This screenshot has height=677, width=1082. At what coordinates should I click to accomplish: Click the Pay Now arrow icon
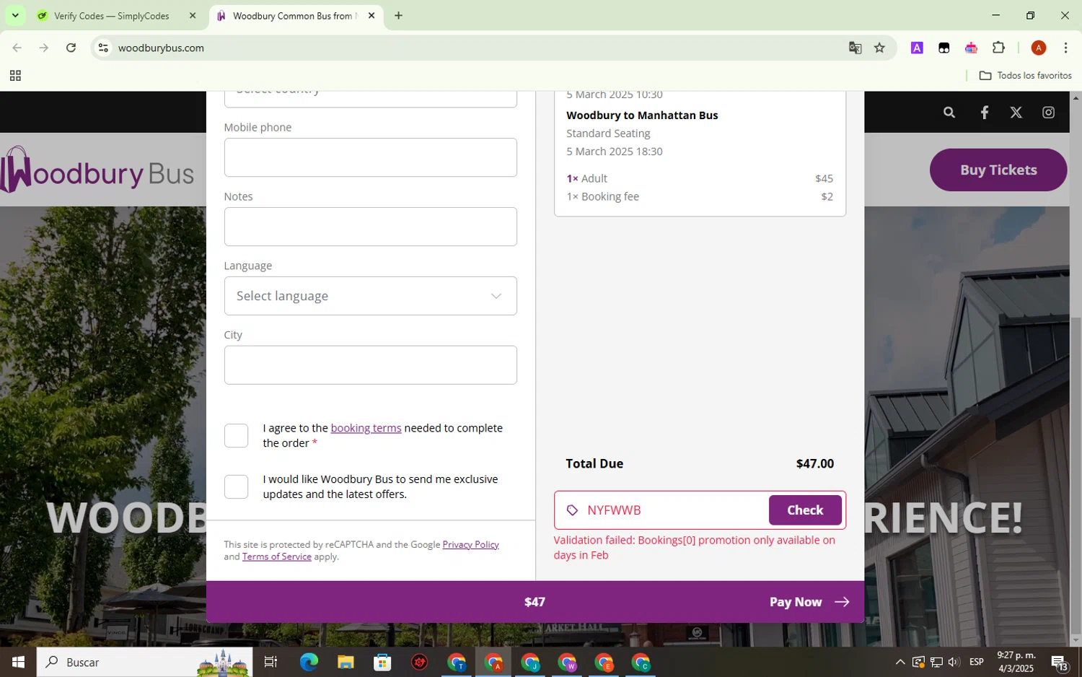[842, 602]
